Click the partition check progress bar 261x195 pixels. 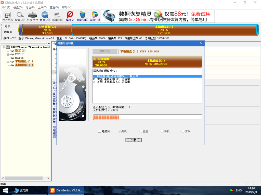[x=147, y=117]
